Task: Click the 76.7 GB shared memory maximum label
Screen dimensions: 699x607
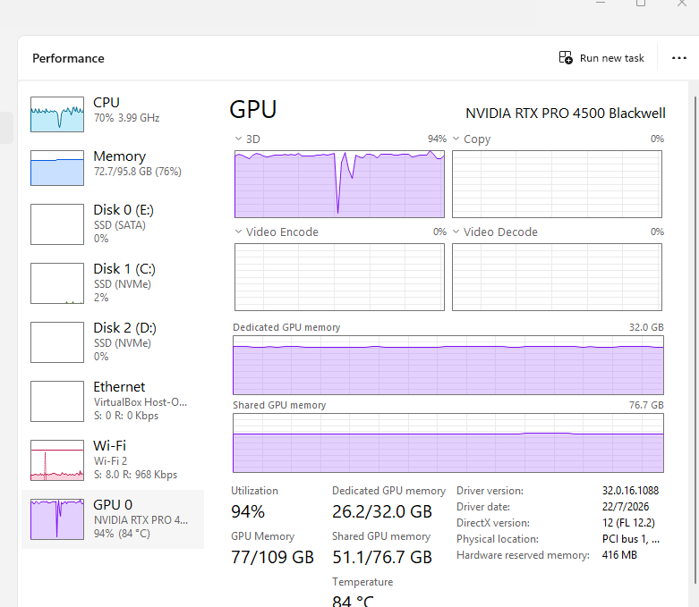Action: [646, 405]
